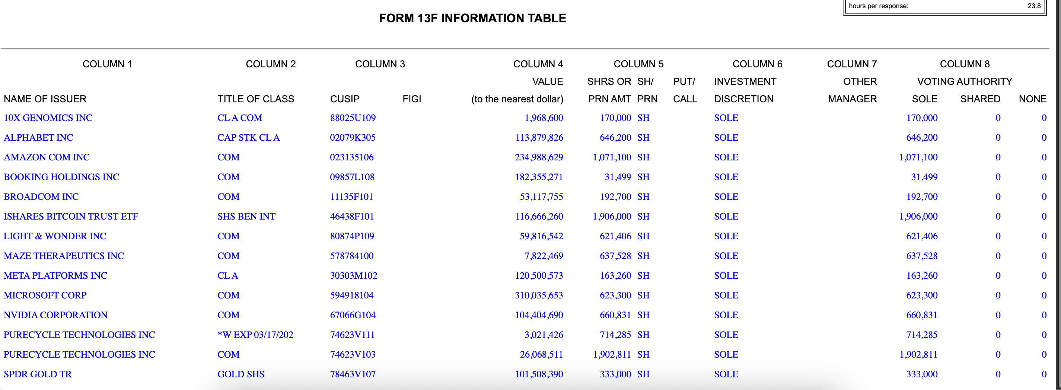The height and width of the screenshot is (390, 1061).
Task: Click AMAZON COM INC issuer entry
Action: (47, 157)
